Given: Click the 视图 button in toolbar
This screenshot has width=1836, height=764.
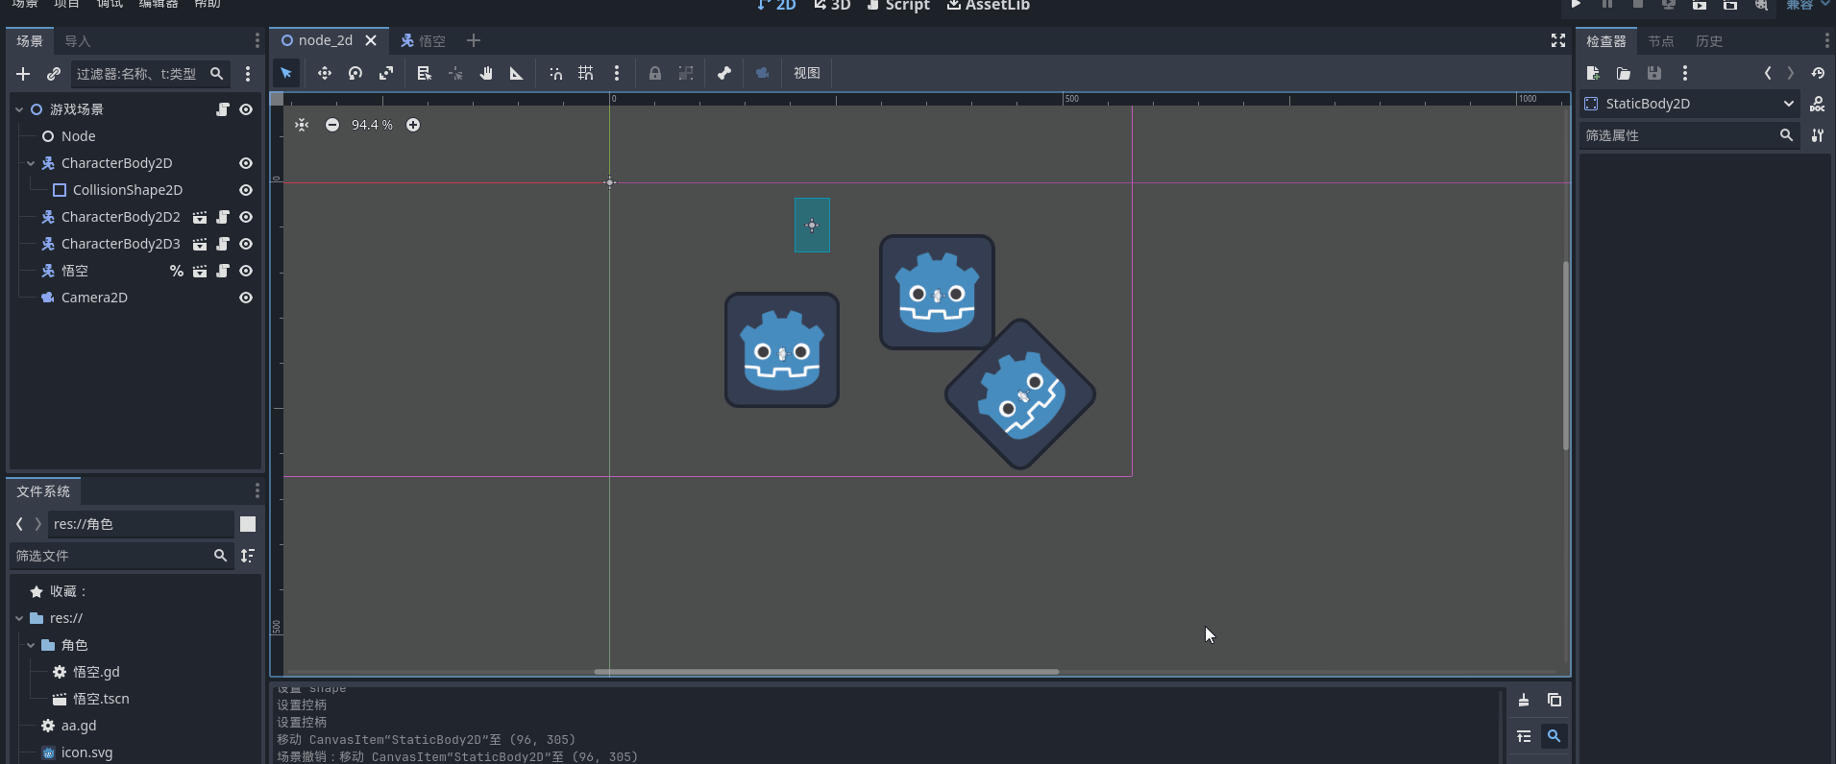Looking at the screenshot, I should [806, 73].
